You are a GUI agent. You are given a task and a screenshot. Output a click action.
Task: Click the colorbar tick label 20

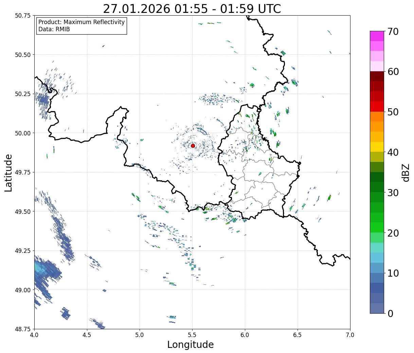393,233
